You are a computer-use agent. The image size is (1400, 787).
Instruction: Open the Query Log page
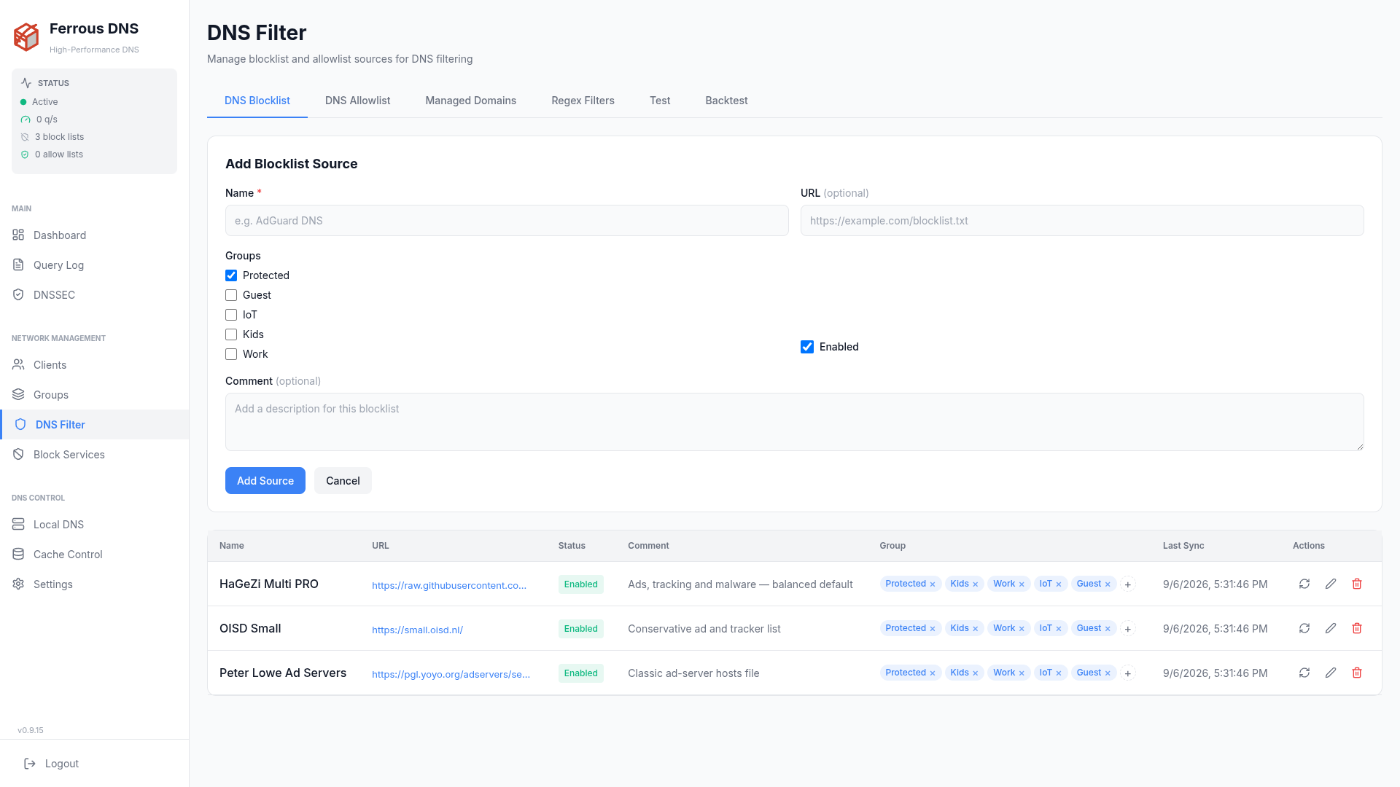(94, 265)
